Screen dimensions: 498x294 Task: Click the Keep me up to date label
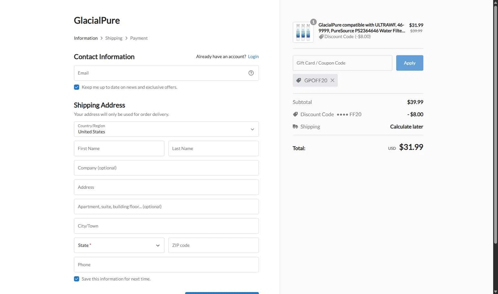point(129,87)
